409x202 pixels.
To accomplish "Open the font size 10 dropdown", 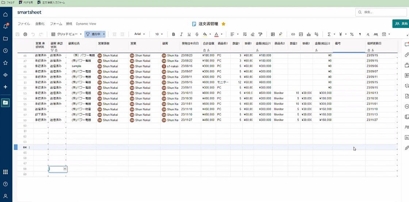I will (159, 34).
